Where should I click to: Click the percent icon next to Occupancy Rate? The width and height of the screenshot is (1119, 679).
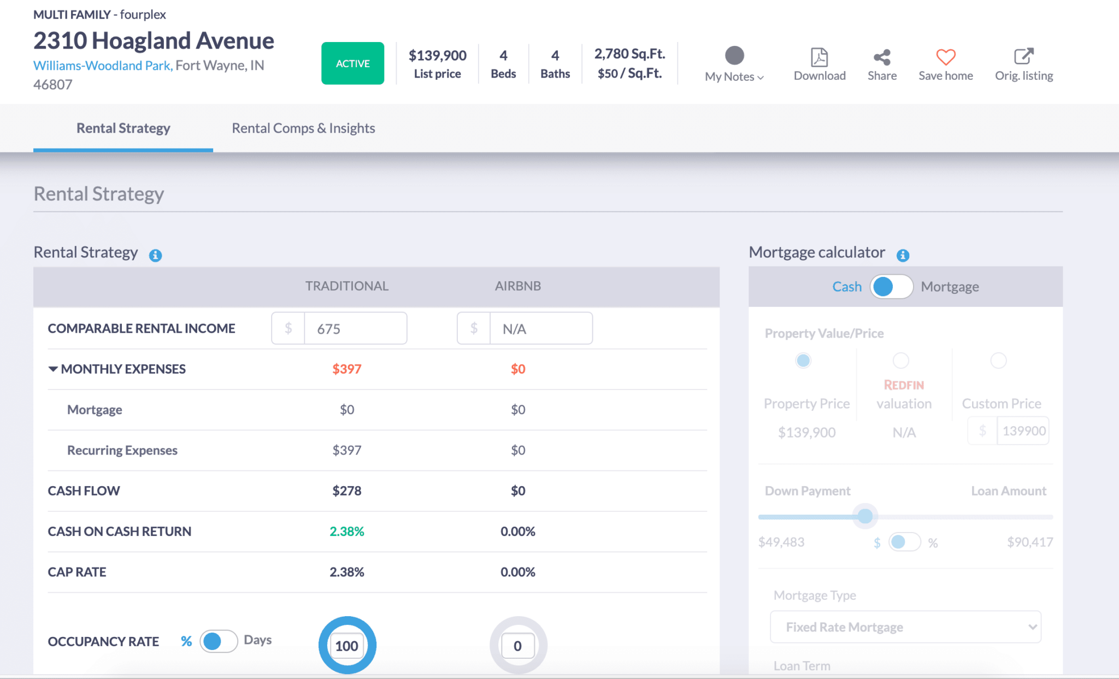click(186, 641)
